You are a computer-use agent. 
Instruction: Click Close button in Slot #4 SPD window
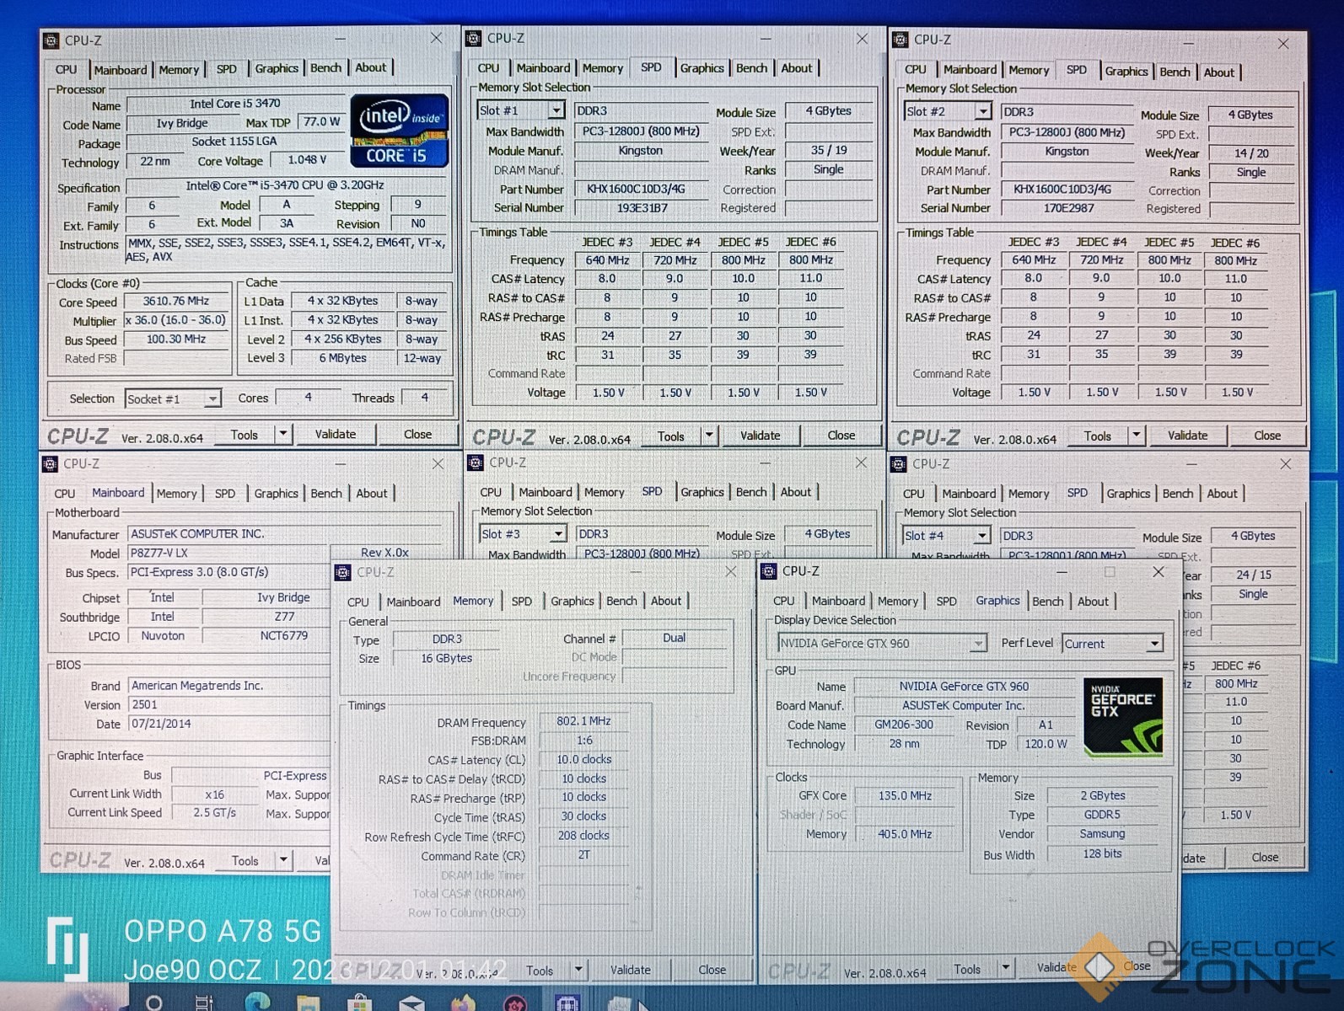[1265, 857]
